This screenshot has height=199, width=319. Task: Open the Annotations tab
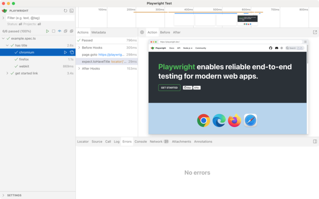point(203,142)
